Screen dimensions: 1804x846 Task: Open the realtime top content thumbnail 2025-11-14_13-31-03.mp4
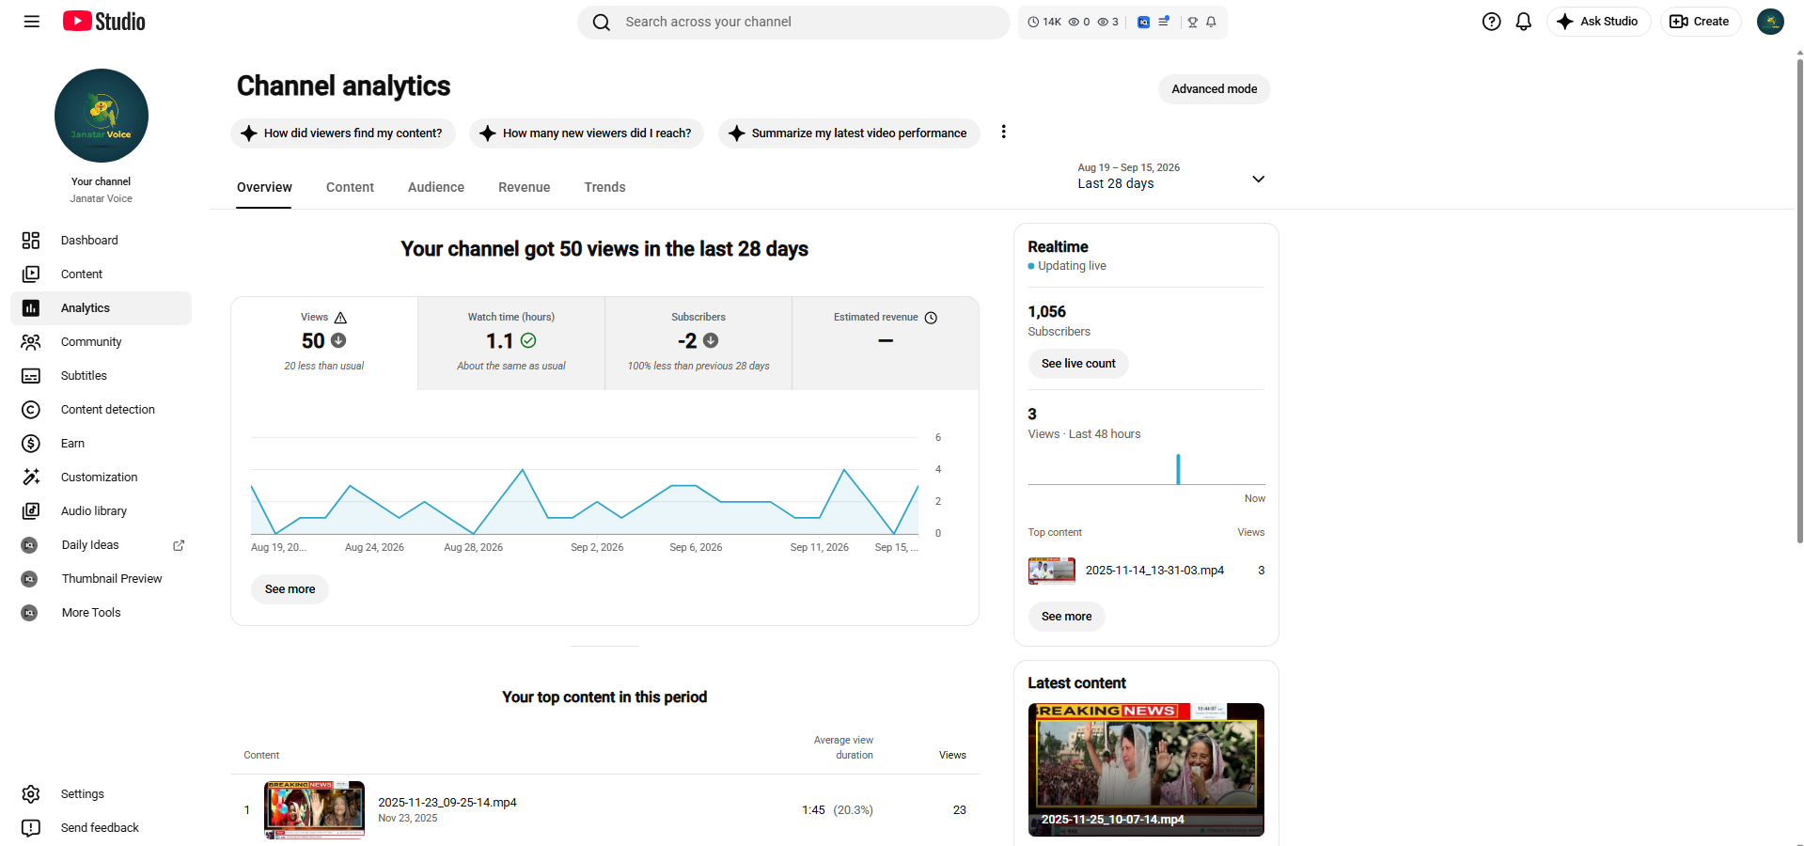[1052, 571]
